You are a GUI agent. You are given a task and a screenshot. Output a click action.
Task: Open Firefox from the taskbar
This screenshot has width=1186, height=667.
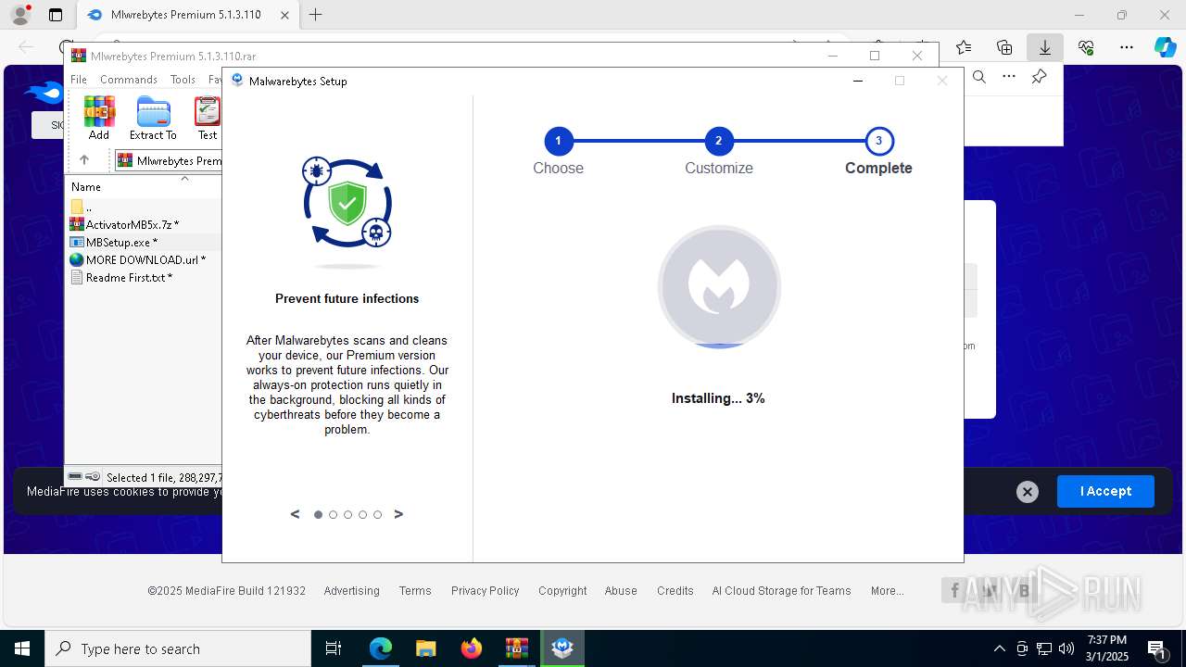pos(472,648)
